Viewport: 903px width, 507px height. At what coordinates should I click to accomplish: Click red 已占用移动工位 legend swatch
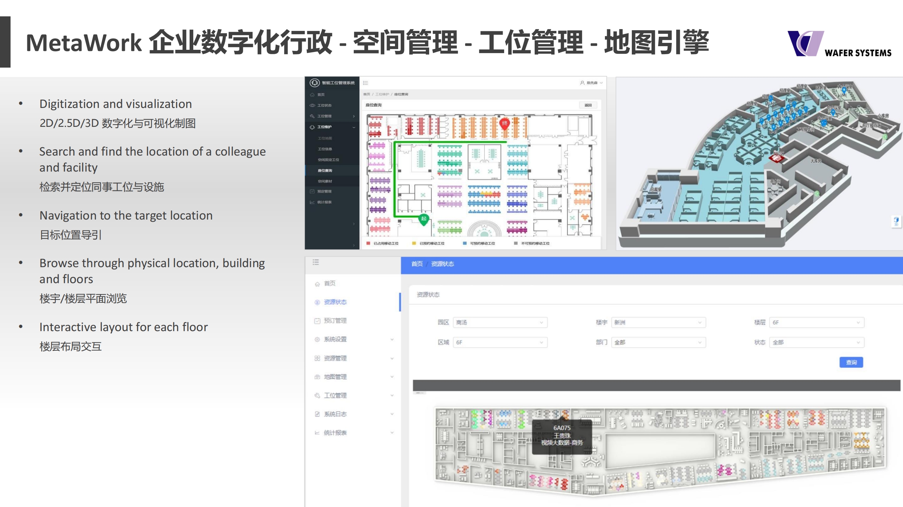pyautogui.click(x=368, y=243)
